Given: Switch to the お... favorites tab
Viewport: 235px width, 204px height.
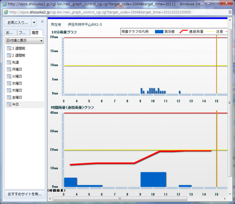Looking at the screenshot, I should tap(10, 32).
